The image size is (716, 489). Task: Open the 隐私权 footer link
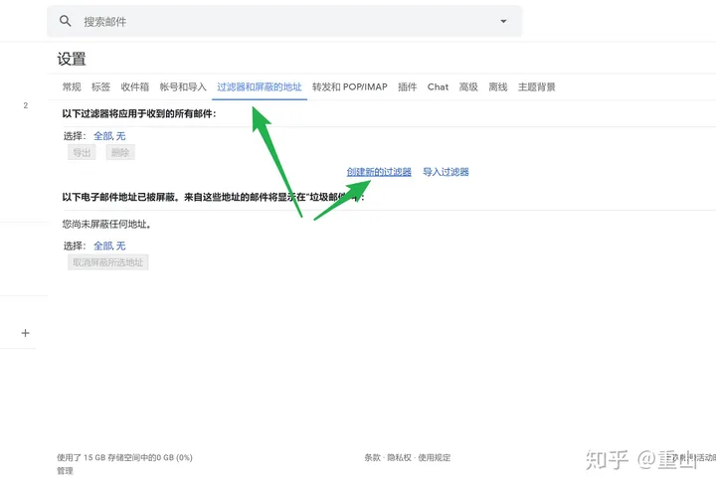pos(399,457)
